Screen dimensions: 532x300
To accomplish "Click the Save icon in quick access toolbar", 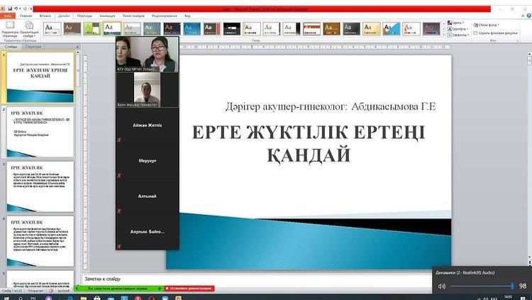I will (10, 8).
